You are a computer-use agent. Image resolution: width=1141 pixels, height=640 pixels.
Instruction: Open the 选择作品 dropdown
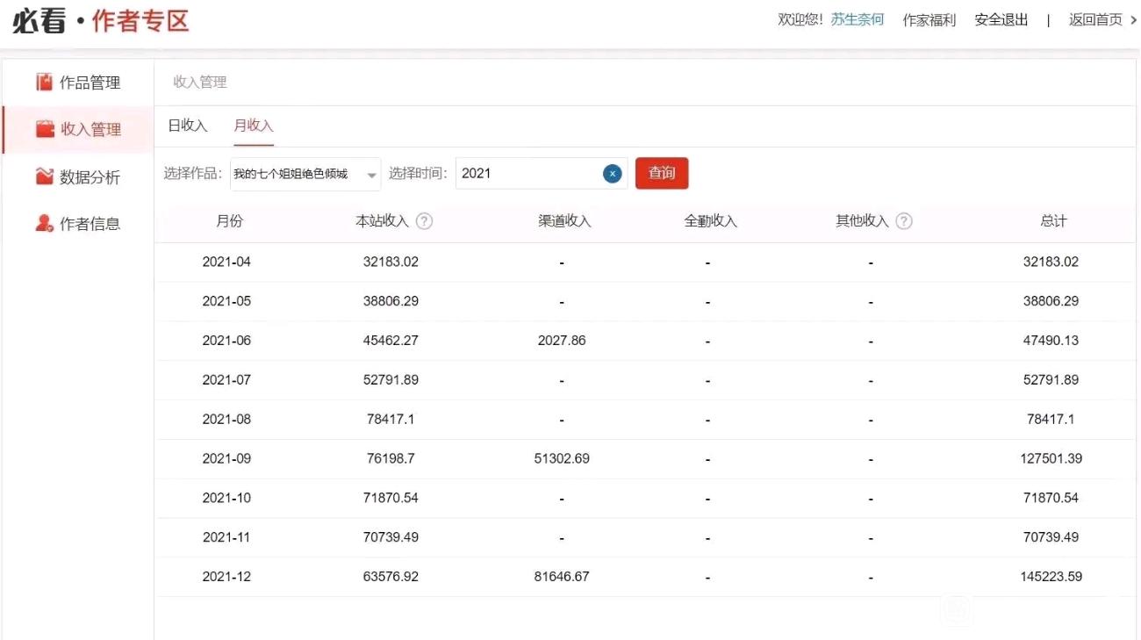coord(305,174)
